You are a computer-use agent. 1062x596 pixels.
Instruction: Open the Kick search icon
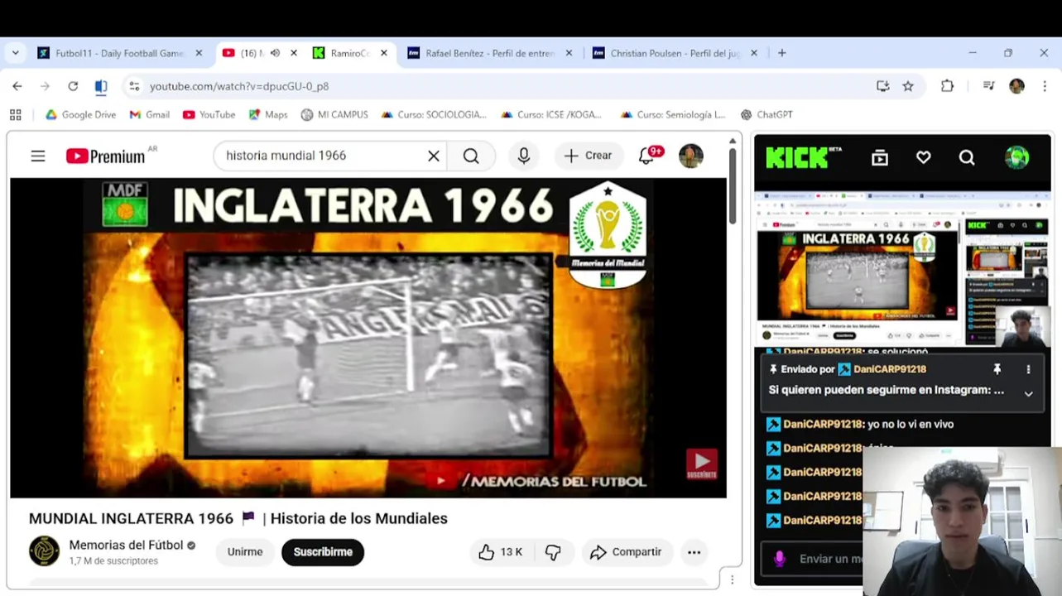967,157
